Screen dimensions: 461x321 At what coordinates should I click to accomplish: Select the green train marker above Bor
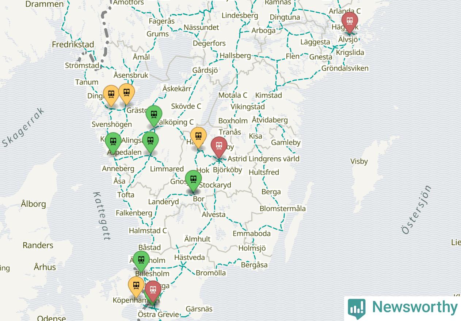tap(193, 180)
